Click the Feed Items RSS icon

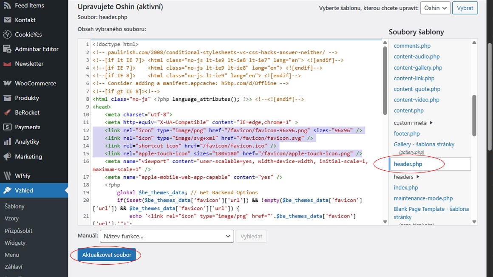click(7, 6)
